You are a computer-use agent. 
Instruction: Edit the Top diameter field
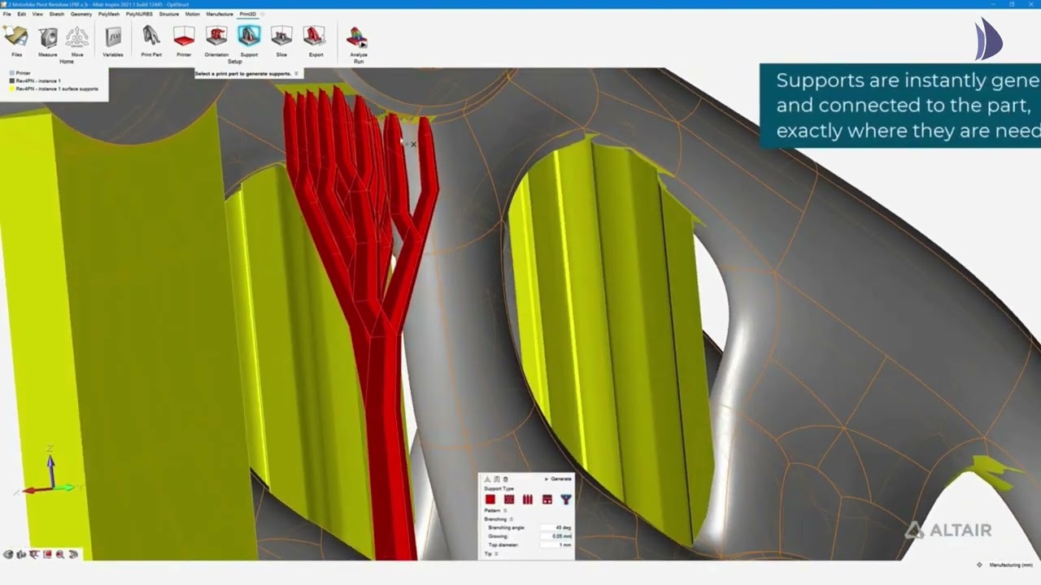click(556, 544)
